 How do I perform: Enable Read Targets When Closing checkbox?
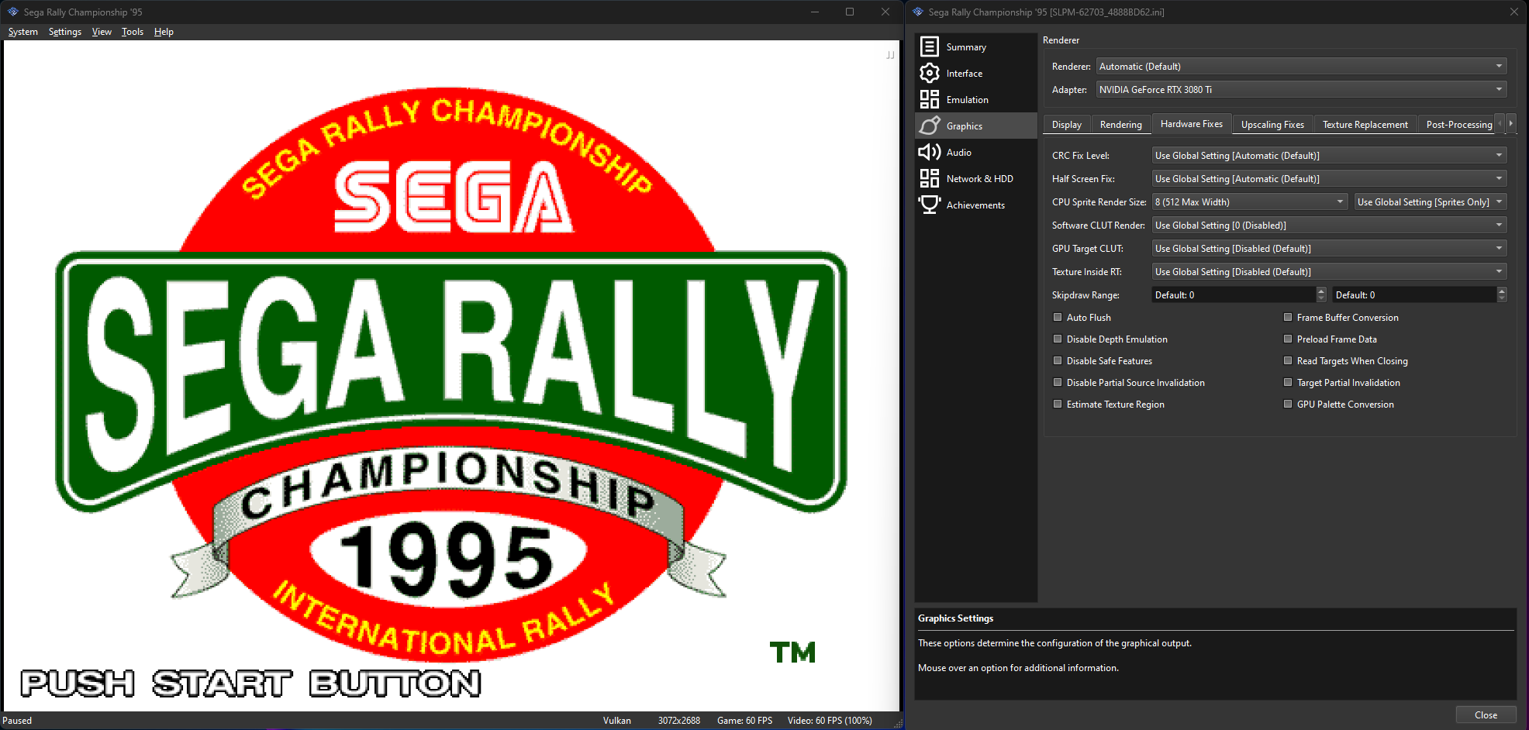(x=1288, y=360)
